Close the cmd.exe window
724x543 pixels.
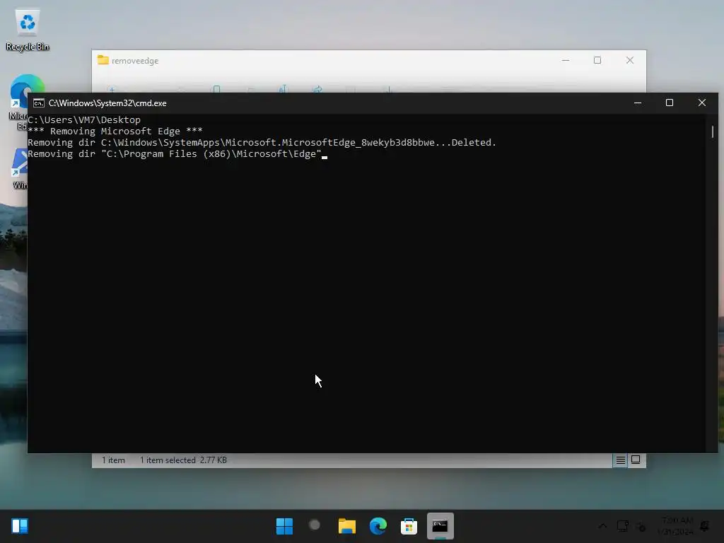click(x=702, y=103)
